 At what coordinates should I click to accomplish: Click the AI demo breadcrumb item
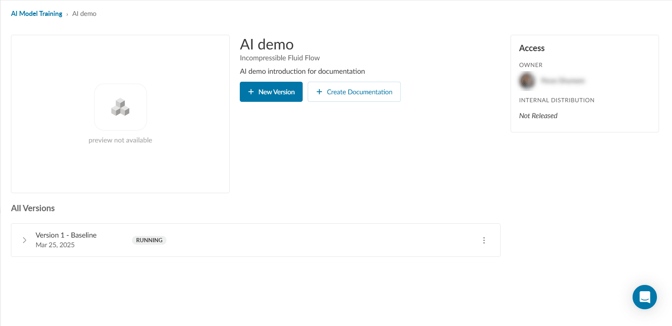pos(84,14)
